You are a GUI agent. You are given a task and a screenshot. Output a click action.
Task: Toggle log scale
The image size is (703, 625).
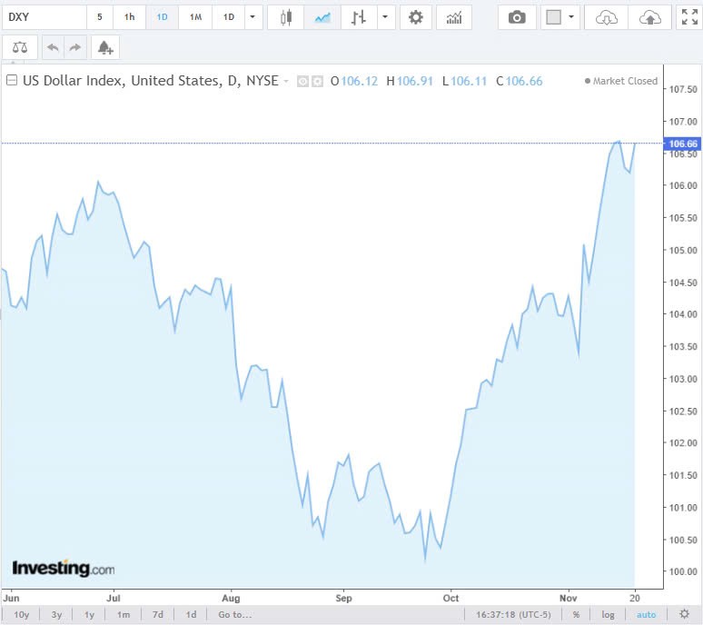608,615
